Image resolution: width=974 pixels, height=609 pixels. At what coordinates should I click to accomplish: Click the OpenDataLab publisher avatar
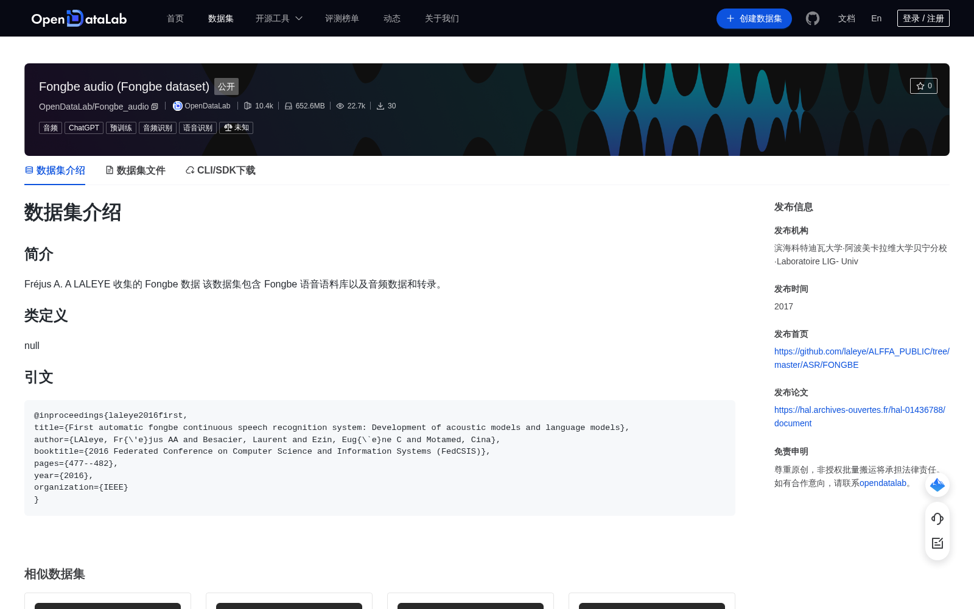(x=178, y=106)
